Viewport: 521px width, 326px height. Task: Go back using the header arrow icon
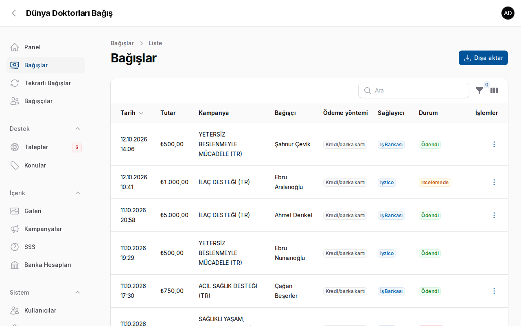14,13
